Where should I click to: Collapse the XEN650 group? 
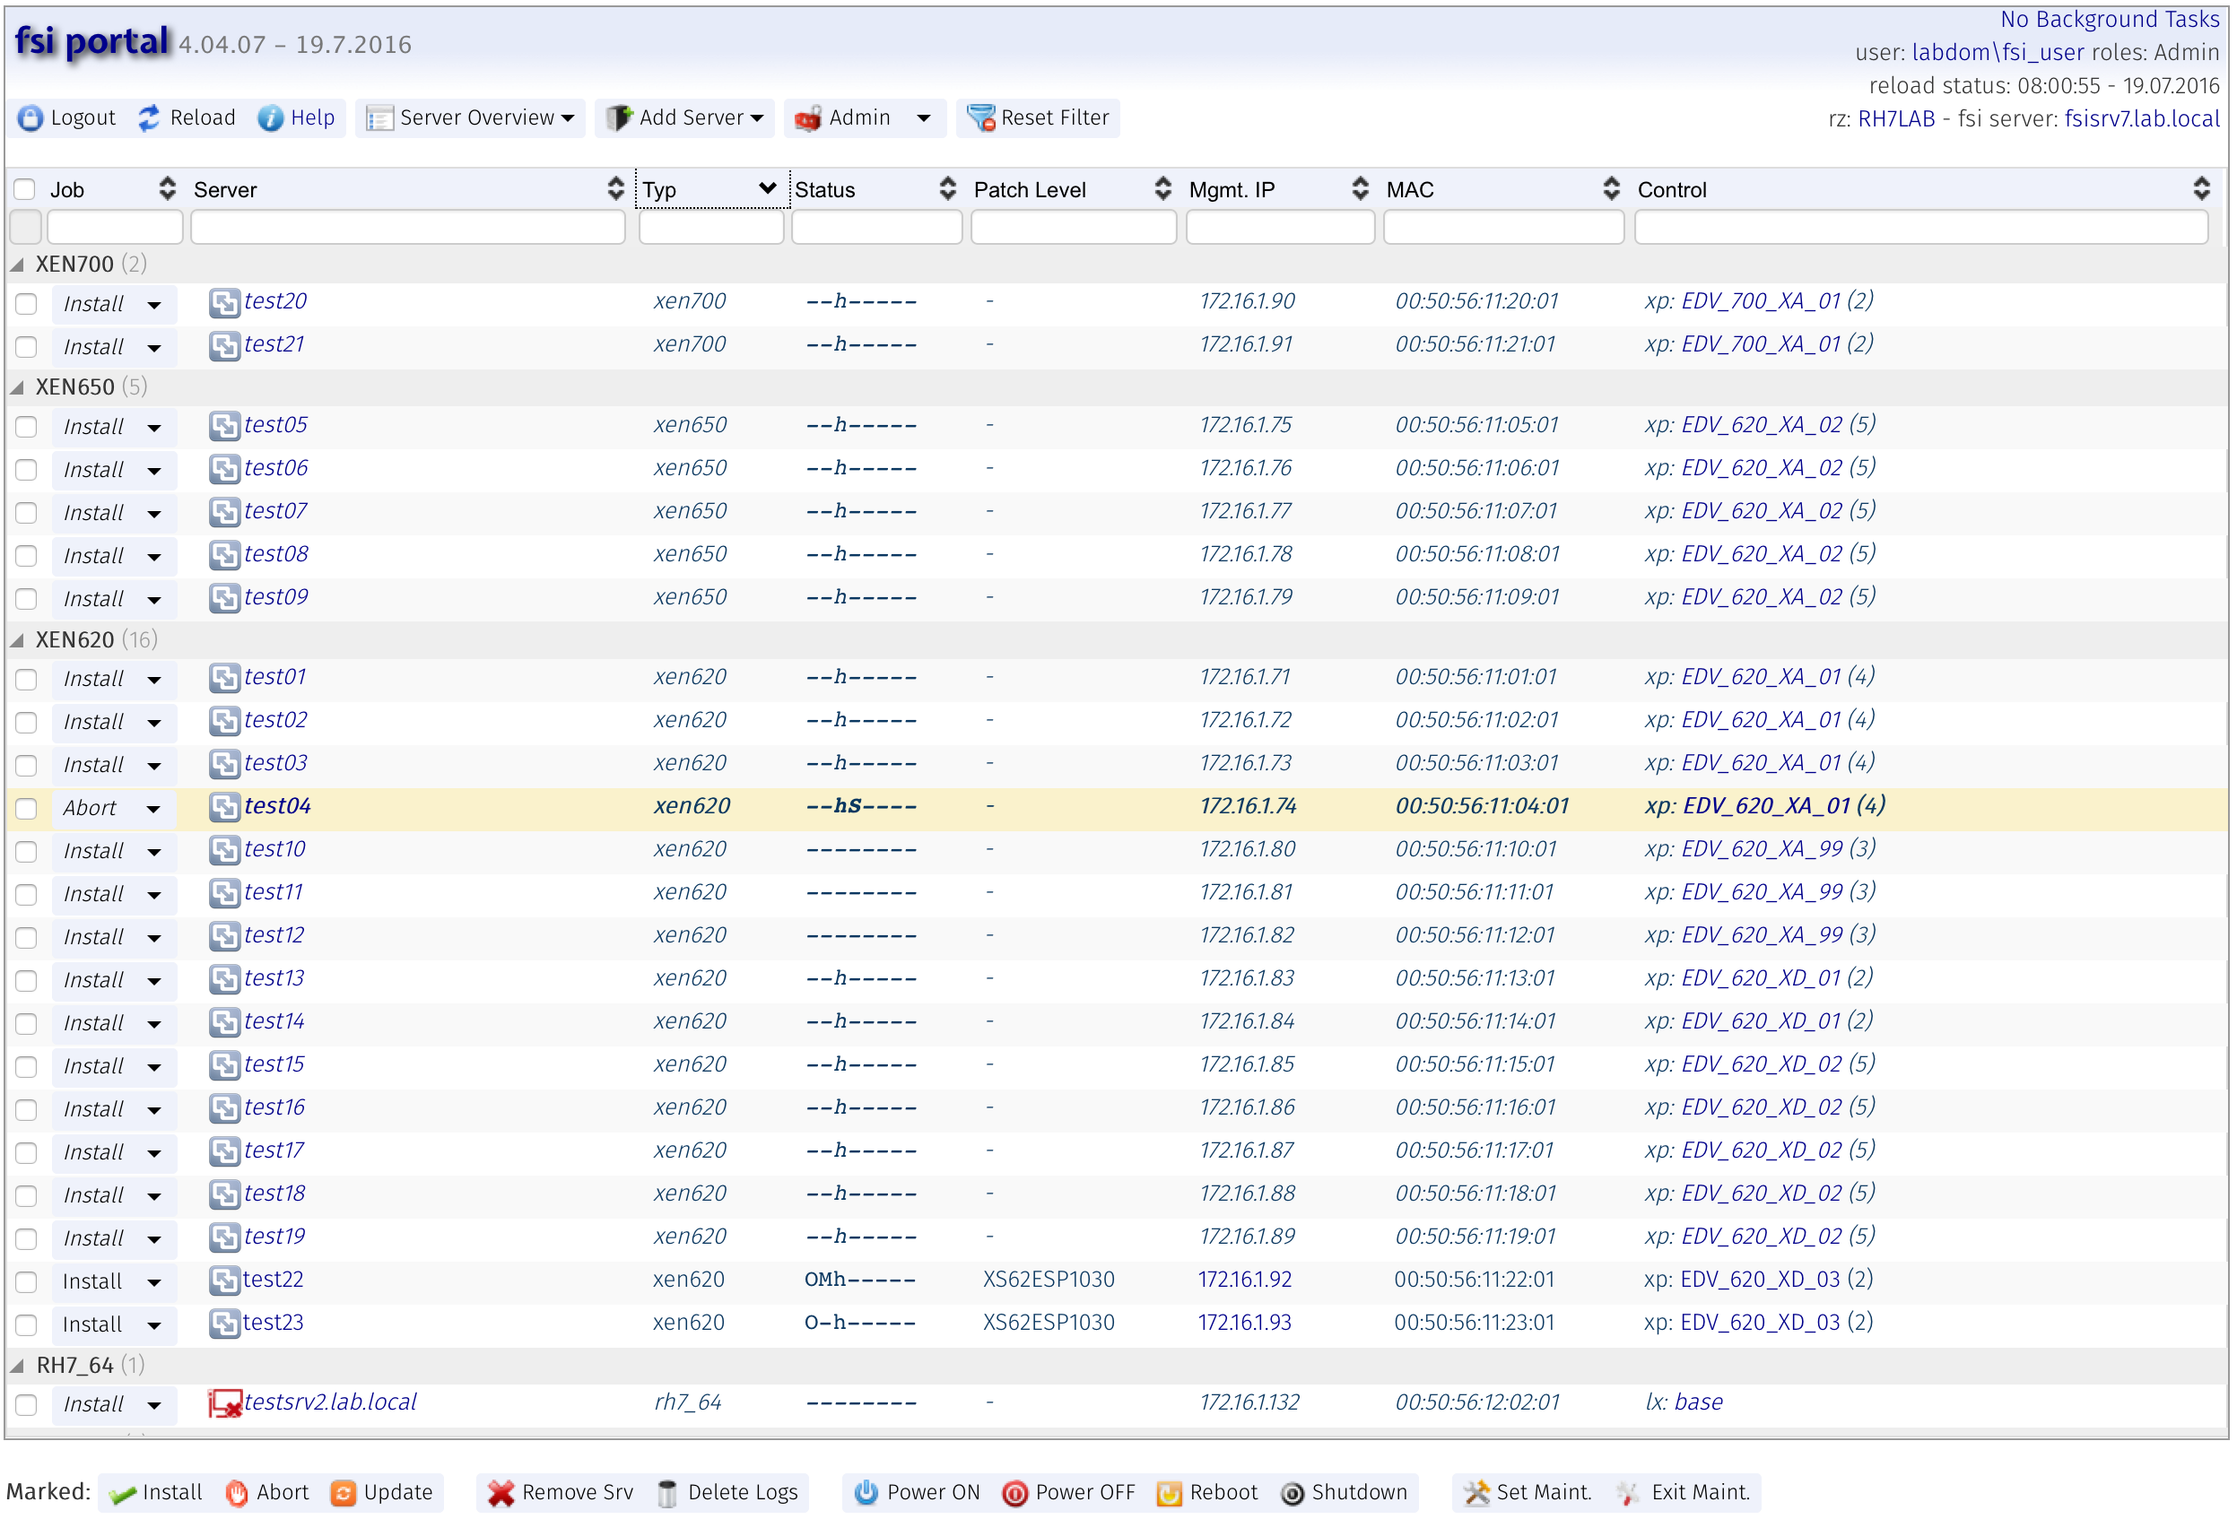point(17,386)
